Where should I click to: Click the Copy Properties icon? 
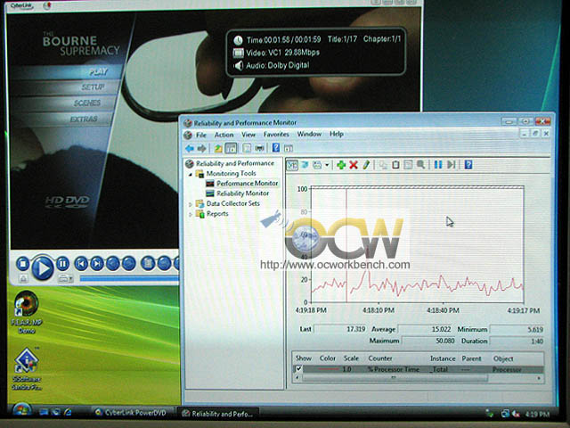coord(383,165)
